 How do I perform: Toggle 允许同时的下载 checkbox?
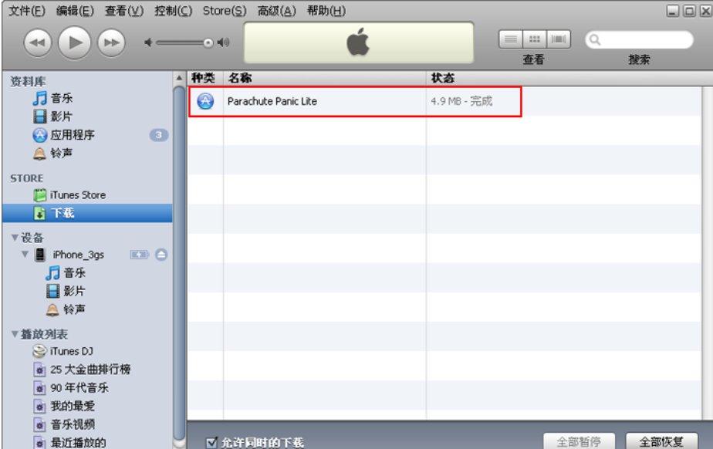click(211, 442)
